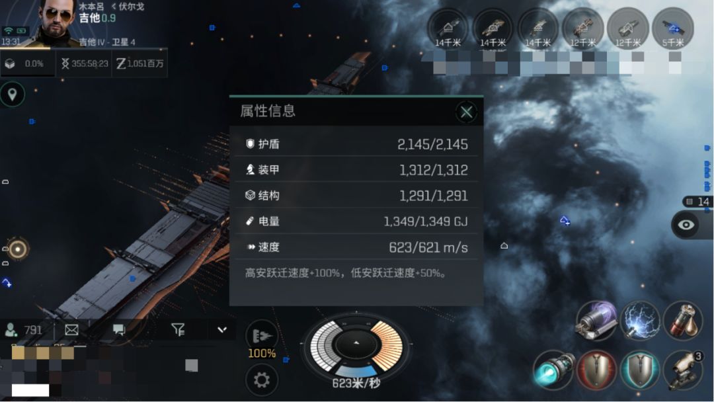Expand the 14 overview list tab

697,201
